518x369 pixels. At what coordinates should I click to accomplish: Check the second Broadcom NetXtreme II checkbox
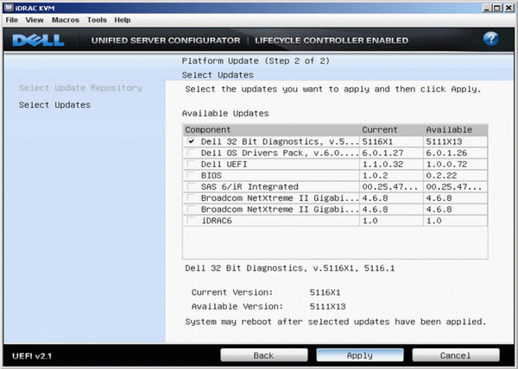click(x=191, y=209)
